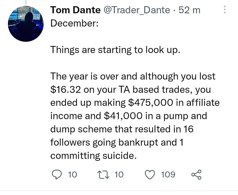Tap the share icon below the tweet
The image size is (238, 195).
point(196,175)
